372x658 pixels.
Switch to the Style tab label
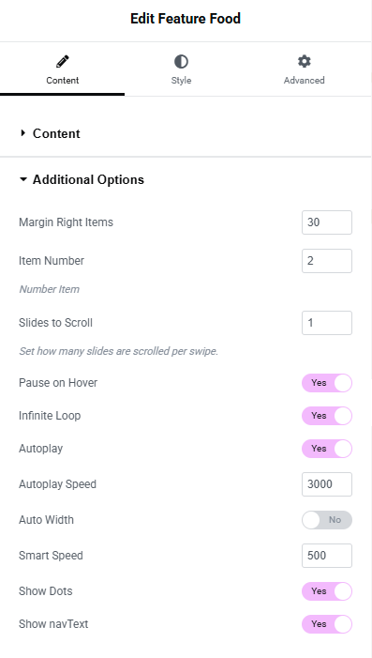pyautogui.click(x=181, y=80)
